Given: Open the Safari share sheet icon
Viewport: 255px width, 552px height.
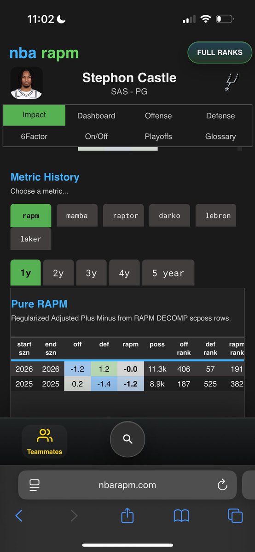Looking at the screenshot, I should pyautogui.click(x=127, y=515).
